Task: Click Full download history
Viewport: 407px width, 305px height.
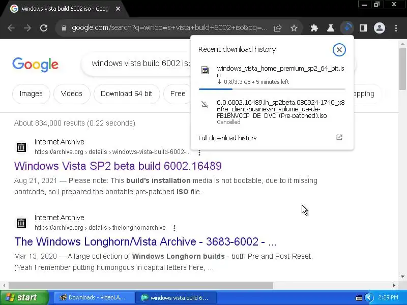Action: point(227,138)
